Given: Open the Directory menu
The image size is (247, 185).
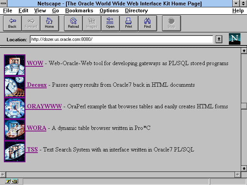Looking at the screenshot, I should (x=136, y=11).
